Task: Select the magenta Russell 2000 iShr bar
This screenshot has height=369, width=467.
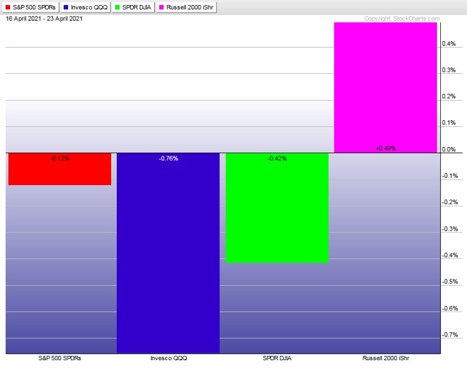Action: coord(385,88)
